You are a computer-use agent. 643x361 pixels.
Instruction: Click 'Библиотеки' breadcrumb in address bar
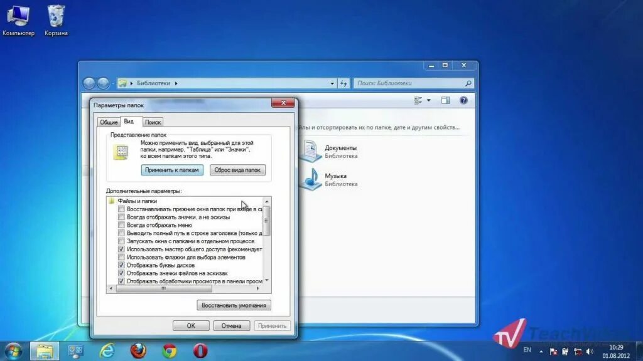pos(153,83)
